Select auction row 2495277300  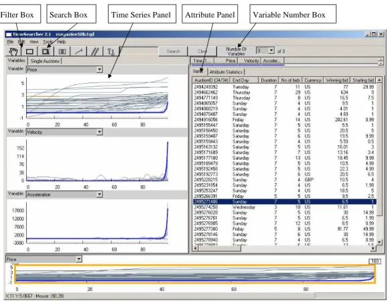(284, 229)
